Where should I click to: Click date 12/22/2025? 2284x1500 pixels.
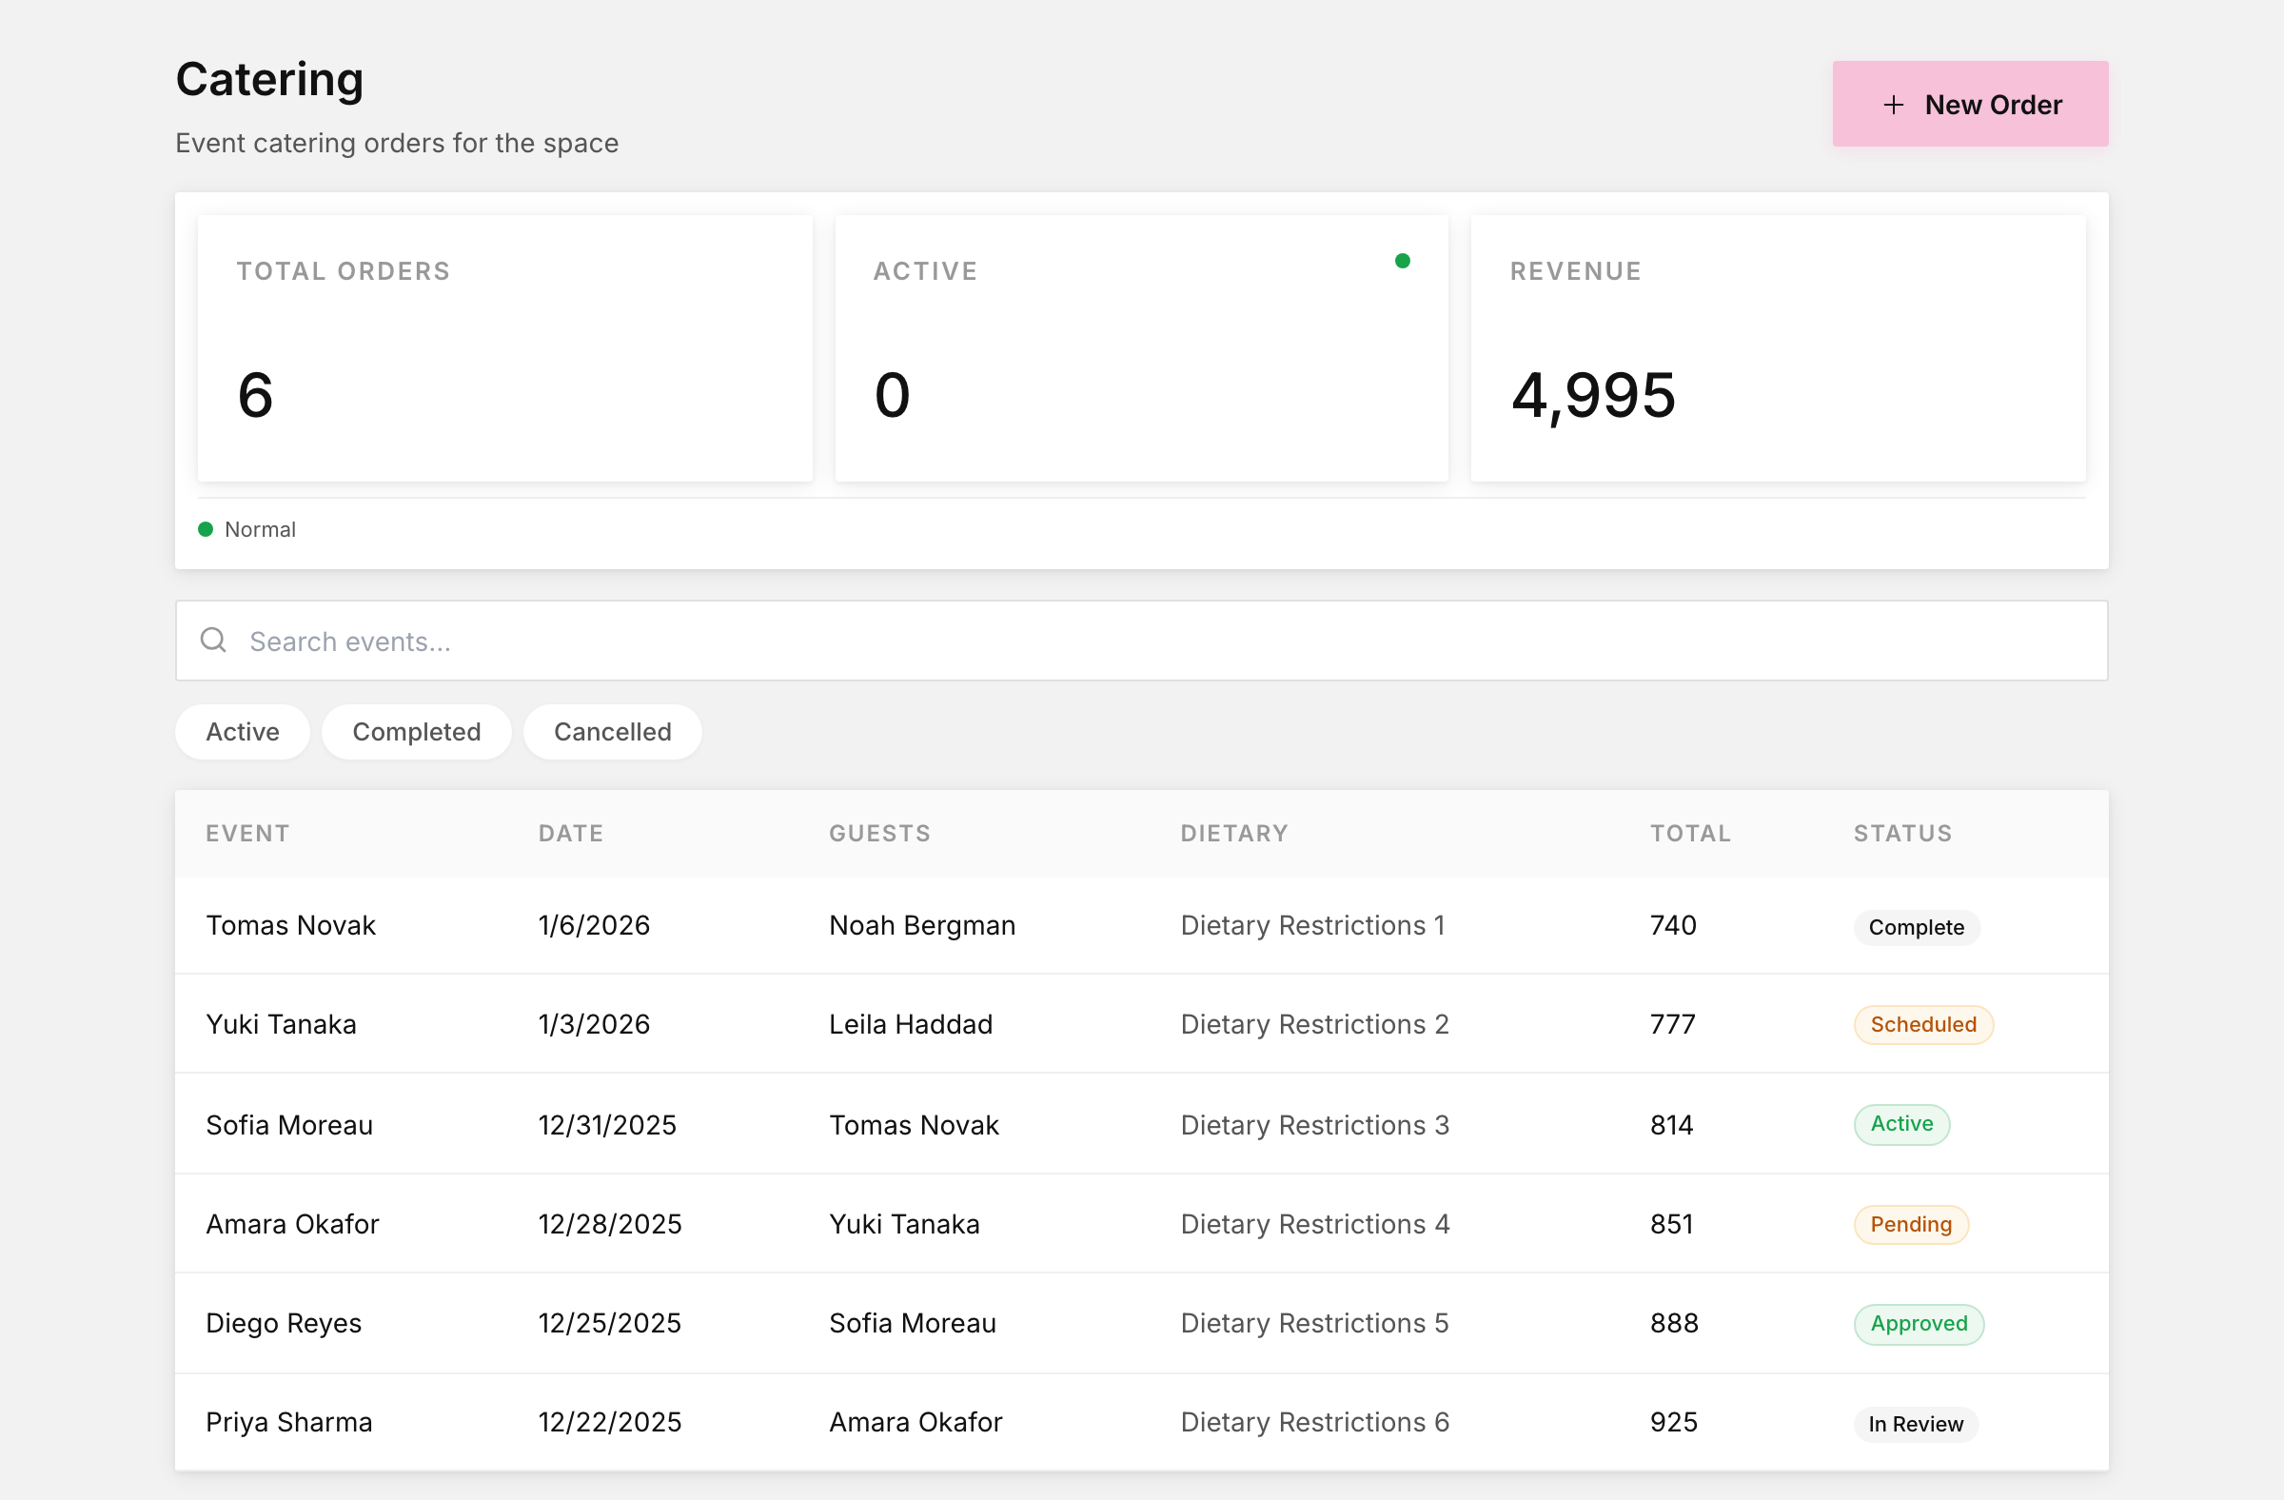point(609,1421)
